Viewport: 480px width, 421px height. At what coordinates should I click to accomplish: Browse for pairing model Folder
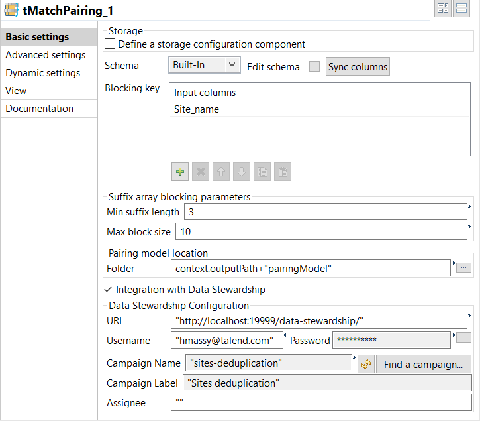(463, 268)
